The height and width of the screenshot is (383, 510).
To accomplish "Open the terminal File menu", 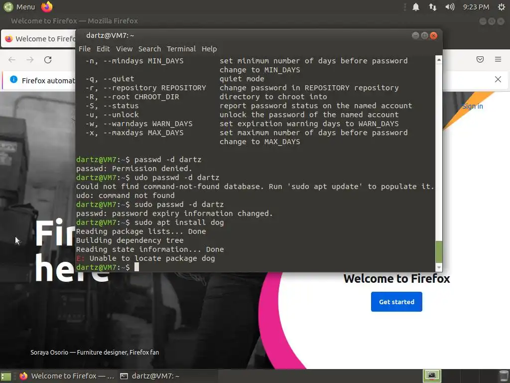I will pos(85,49).
